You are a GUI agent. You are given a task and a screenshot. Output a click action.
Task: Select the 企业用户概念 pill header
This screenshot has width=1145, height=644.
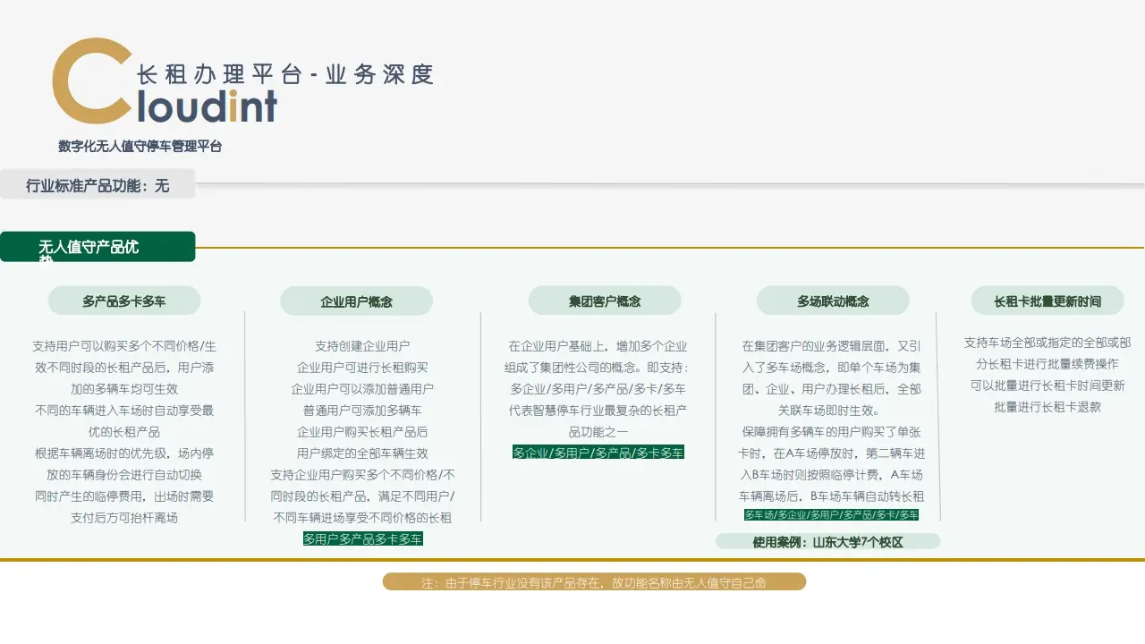[x=356, y=302]
